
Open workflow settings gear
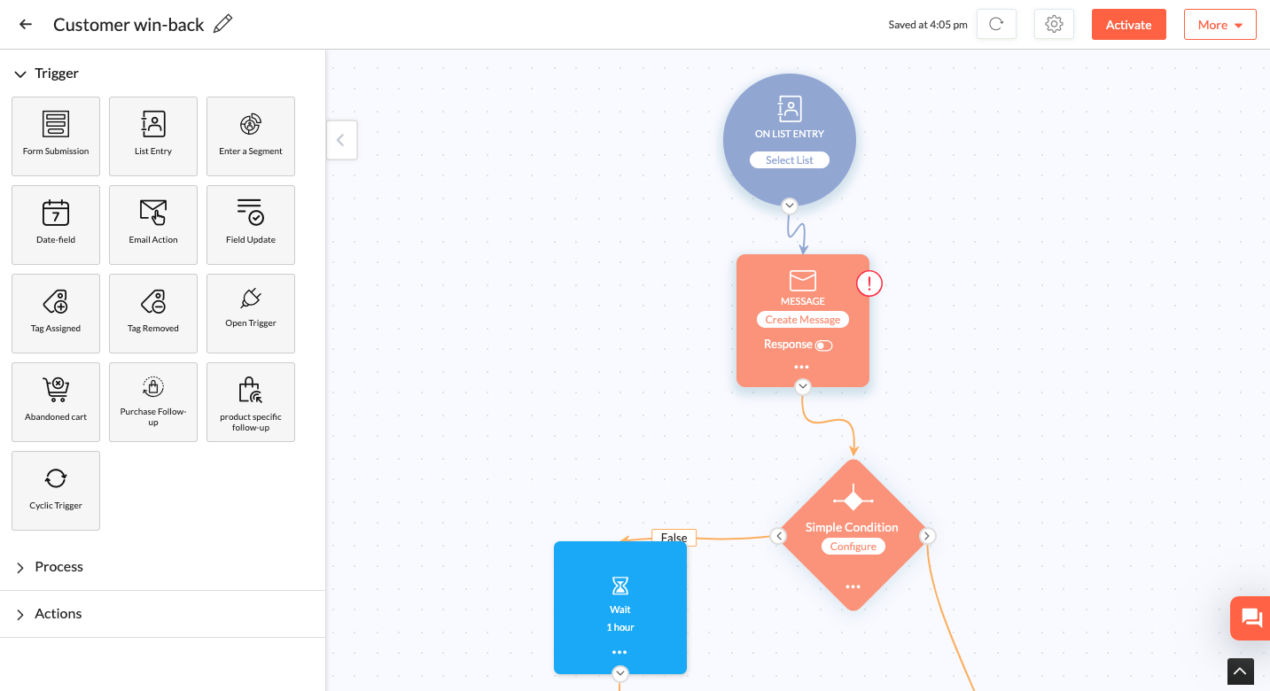pos(1054,24)
